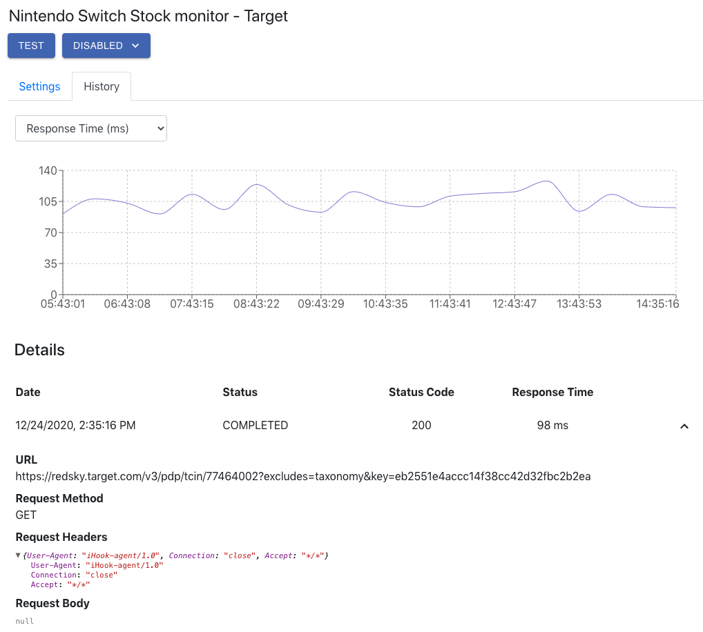Click the null Request Body value

point(25,621)
